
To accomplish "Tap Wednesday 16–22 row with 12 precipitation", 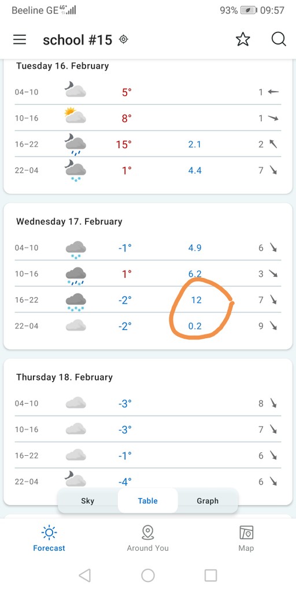I will pyautogui.click(x=148, y=300).
